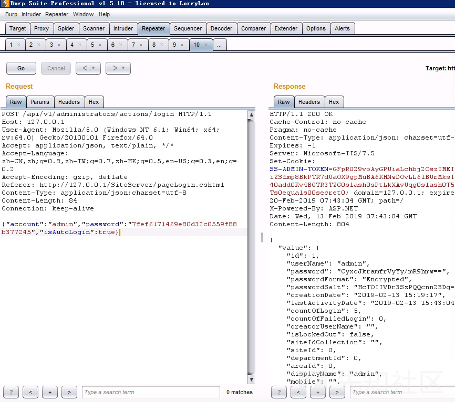Close Repeater tab 7
455x402 pixels.
(x=141, y=45)
